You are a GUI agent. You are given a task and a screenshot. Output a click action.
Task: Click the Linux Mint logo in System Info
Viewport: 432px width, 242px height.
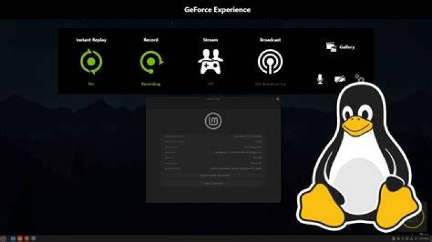213,121
